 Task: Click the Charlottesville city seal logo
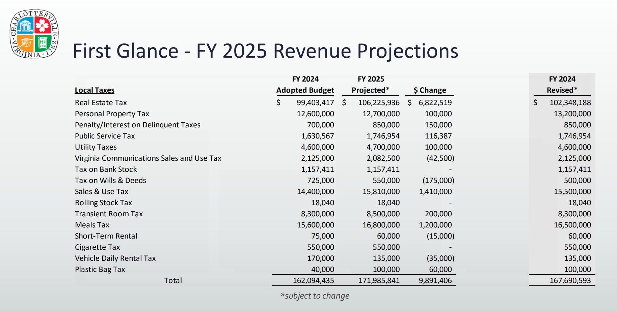coord(34,34)
